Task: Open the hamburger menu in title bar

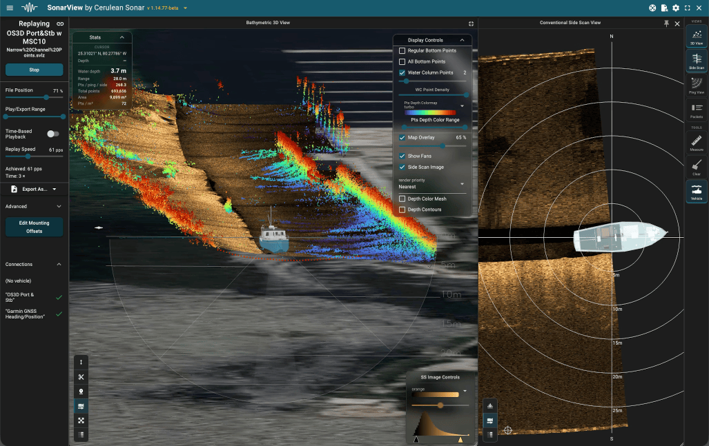Action: [10, 8]
